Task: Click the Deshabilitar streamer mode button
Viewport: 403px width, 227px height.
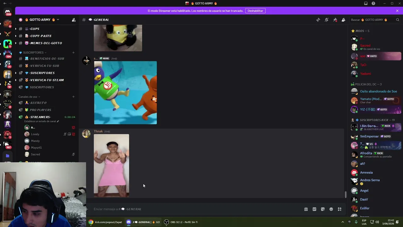Action: (x=255, y=11)
